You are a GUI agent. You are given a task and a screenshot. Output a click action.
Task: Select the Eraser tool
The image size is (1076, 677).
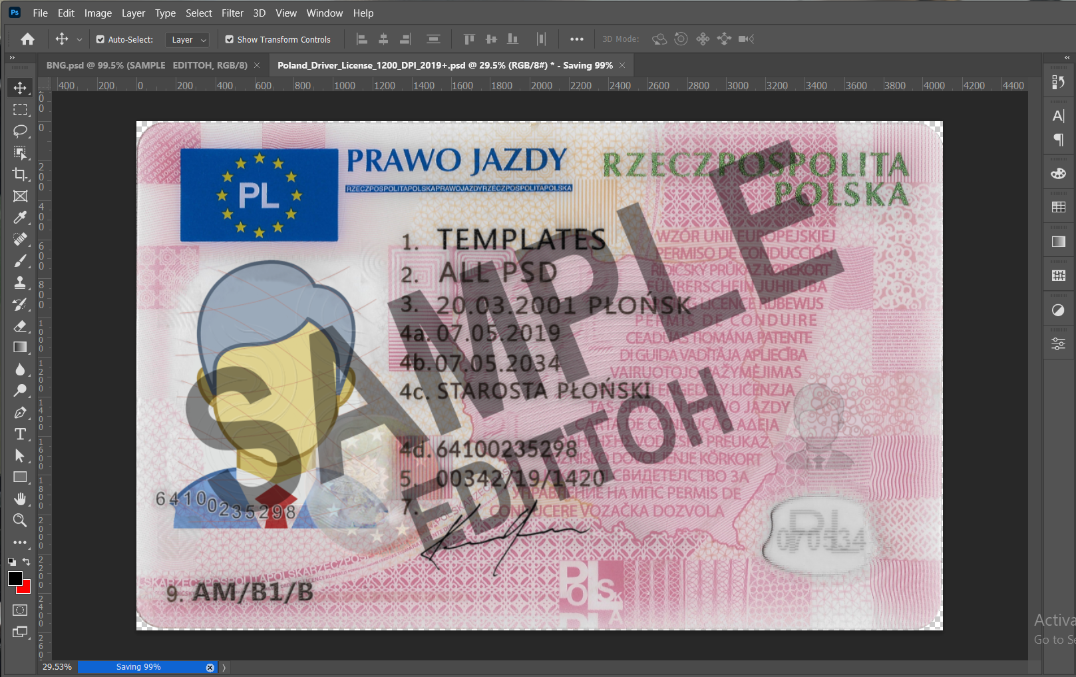pos(20,326)
